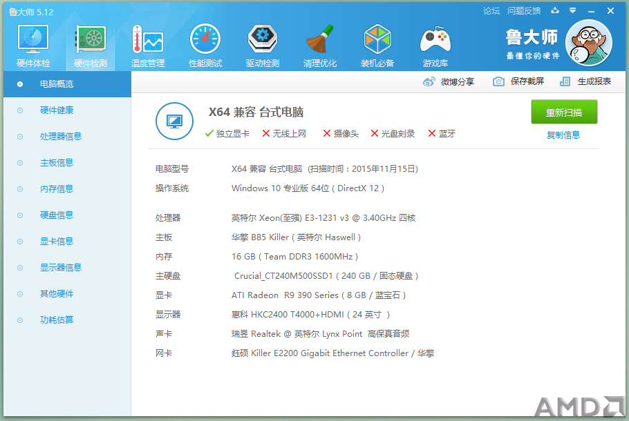Image resolution: width=629 pixels, height=421 pixels.
Task: Click 无线上网 status indicator
Action: 284,134
